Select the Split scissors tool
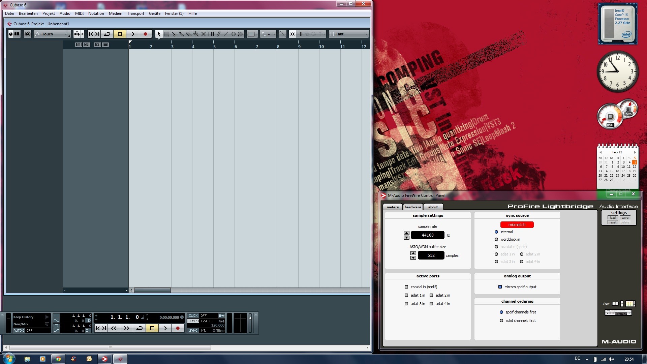This screenshot has height=364, width=647. click(174, 34)
